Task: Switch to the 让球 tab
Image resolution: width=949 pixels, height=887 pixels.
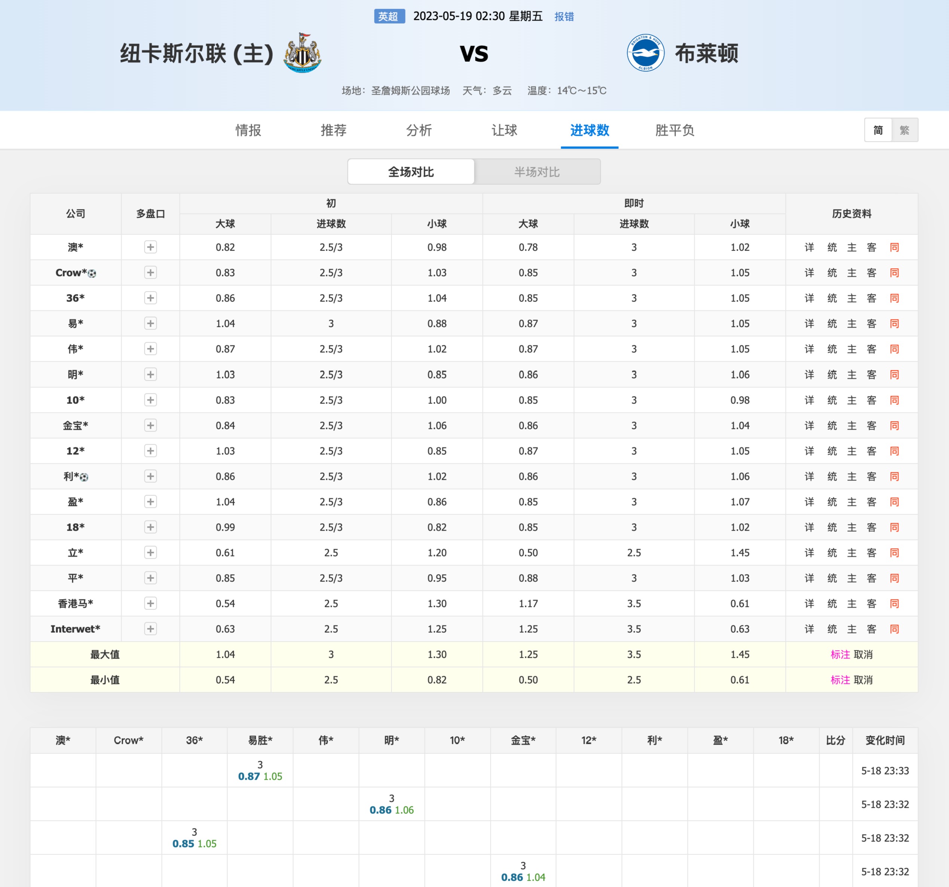Action: pos(505,130)
